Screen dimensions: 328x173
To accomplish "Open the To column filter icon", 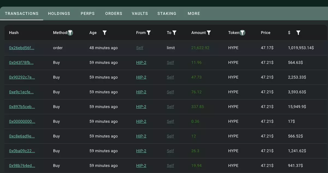I will tap(174, 33).
